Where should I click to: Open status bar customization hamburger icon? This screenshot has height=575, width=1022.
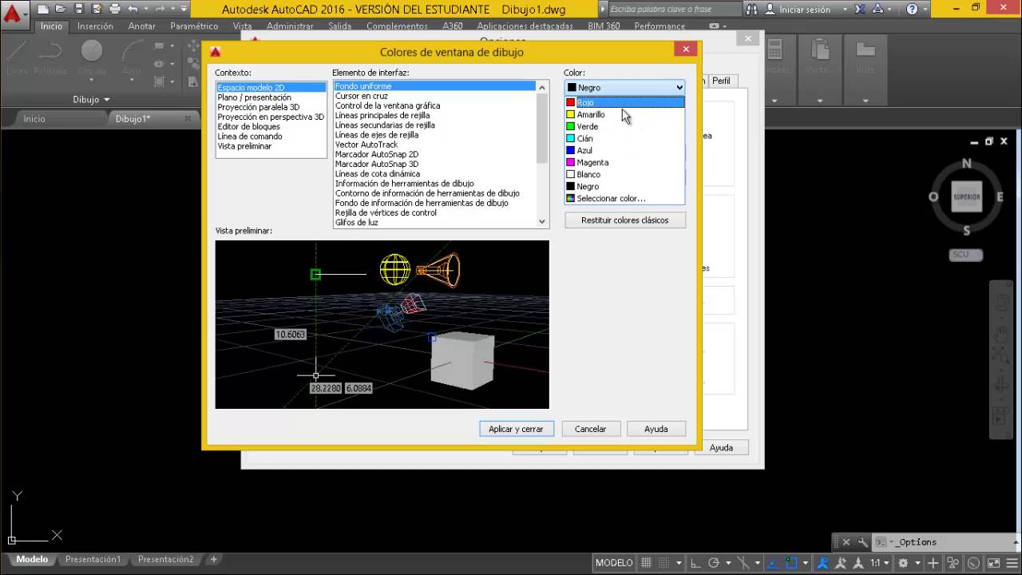pos(1012,563)
